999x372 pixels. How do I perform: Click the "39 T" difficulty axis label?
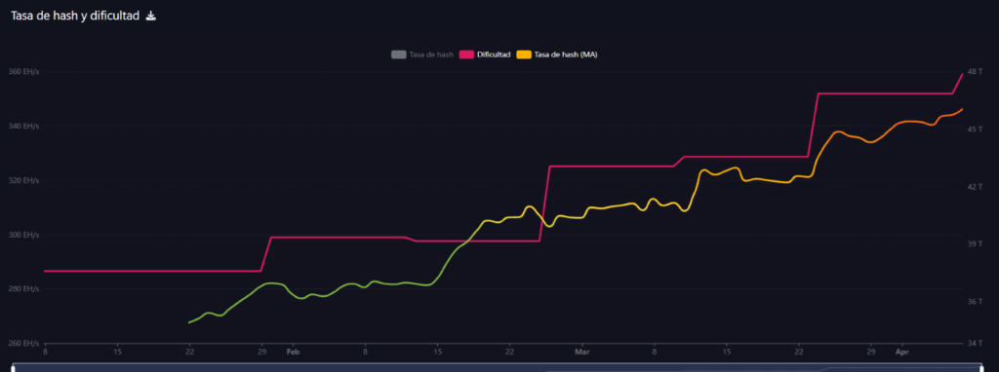[x=976, y=243]
